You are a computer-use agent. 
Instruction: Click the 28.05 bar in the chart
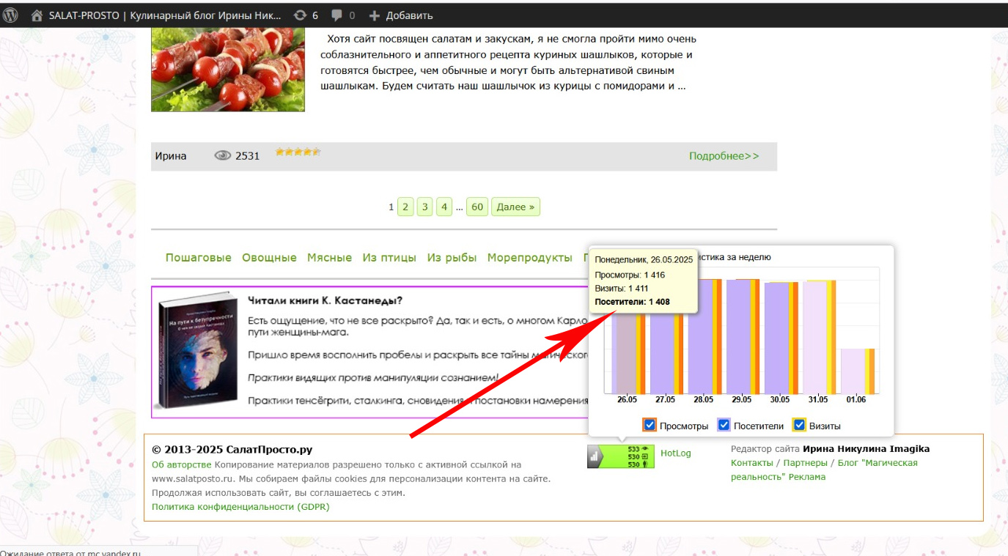702,337
